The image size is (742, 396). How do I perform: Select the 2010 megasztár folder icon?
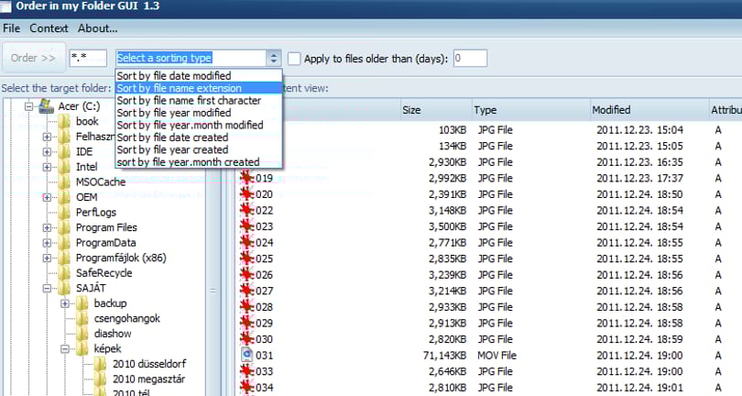pyautogui.click(x=100, y=379)
